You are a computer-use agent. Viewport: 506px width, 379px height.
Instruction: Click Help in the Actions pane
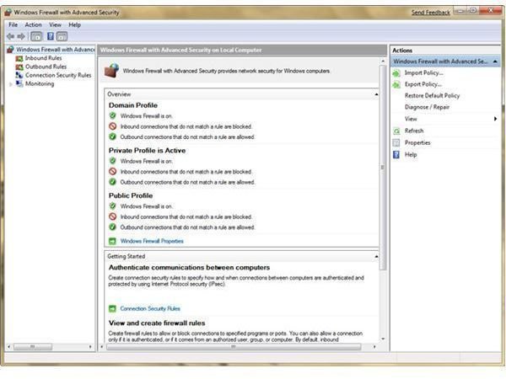pos(411,155)
